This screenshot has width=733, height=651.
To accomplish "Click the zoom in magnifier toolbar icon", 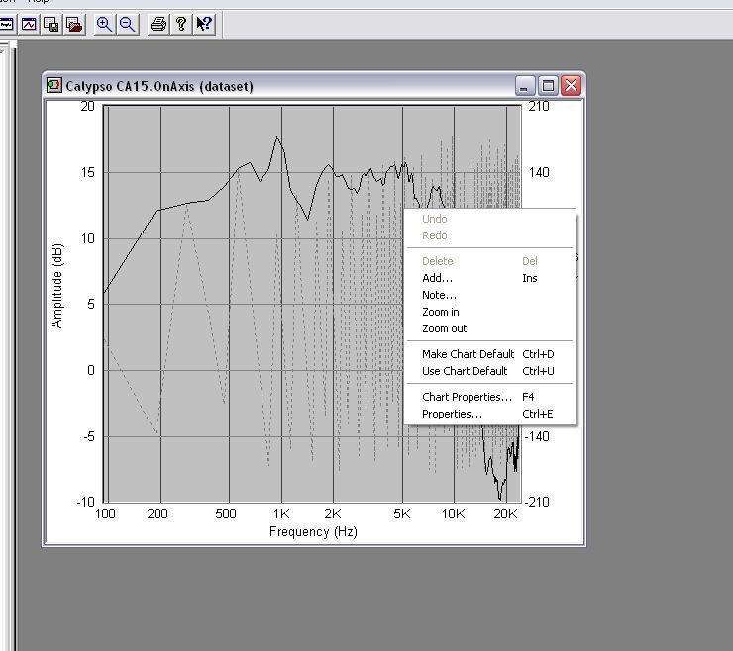I will click(104, 24).
